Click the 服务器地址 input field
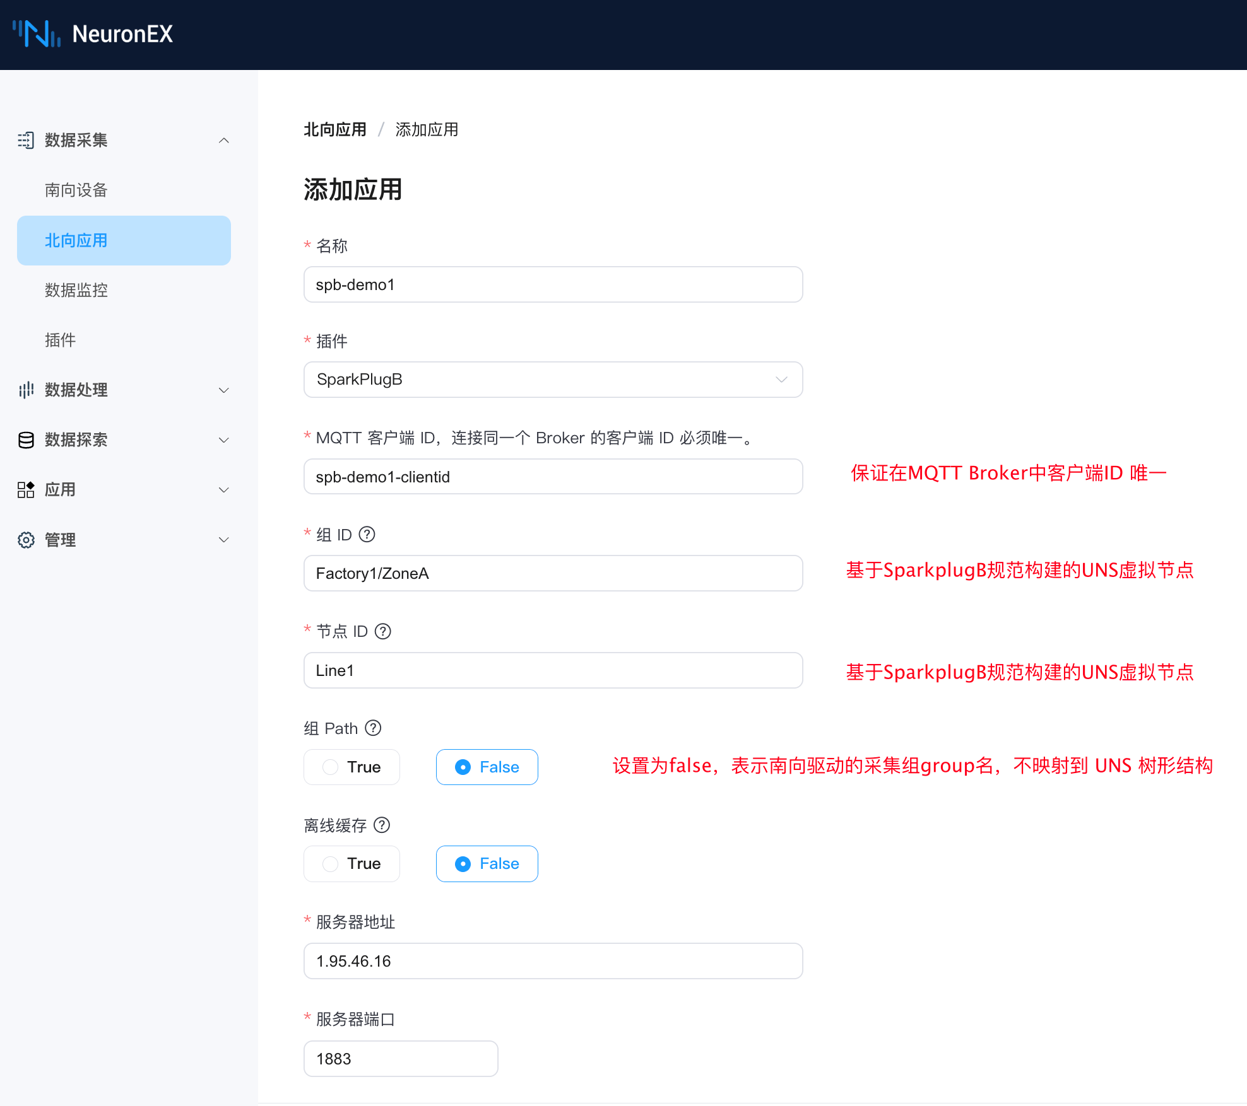This screenshot has height=1106, width=1247. tap(553, 961)
